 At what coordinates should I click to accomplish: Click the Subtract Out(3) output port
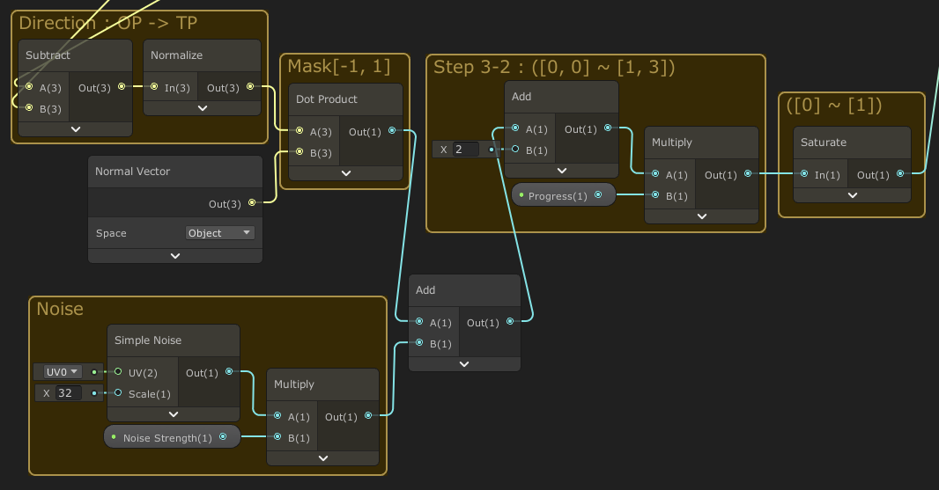tap(122, 87)
